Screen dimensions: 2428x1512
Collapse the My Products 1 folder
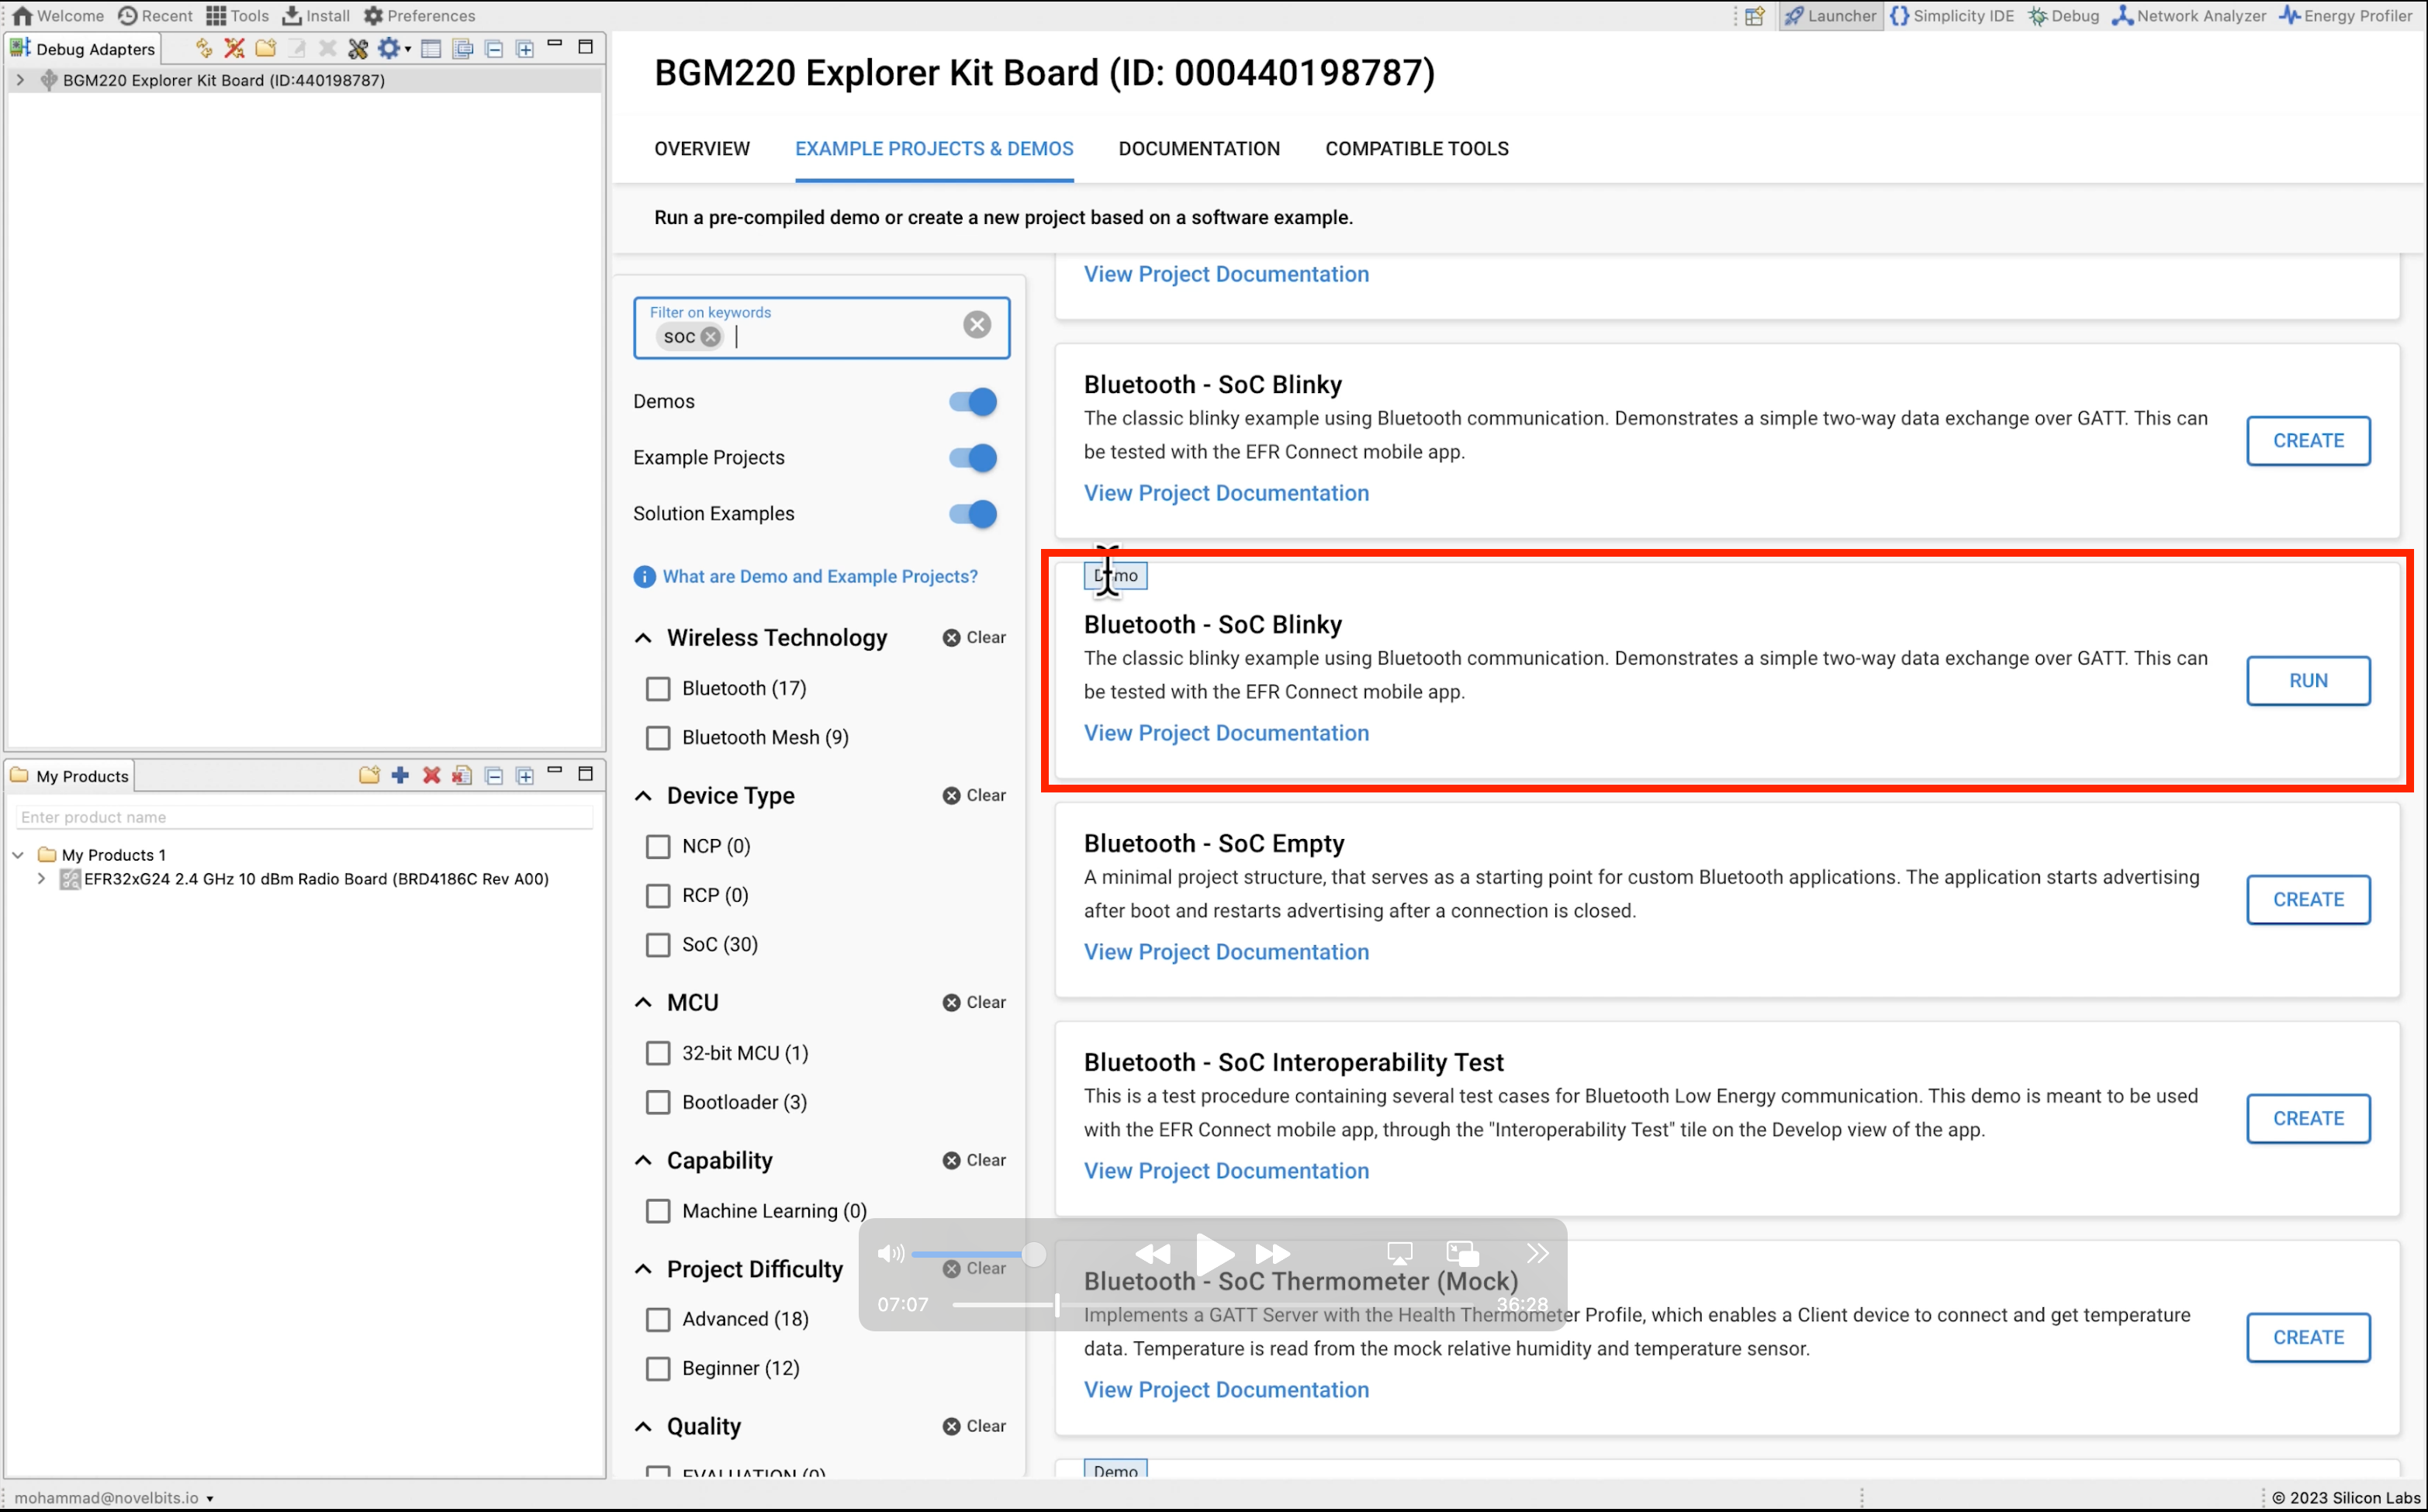tap(18, 855)
